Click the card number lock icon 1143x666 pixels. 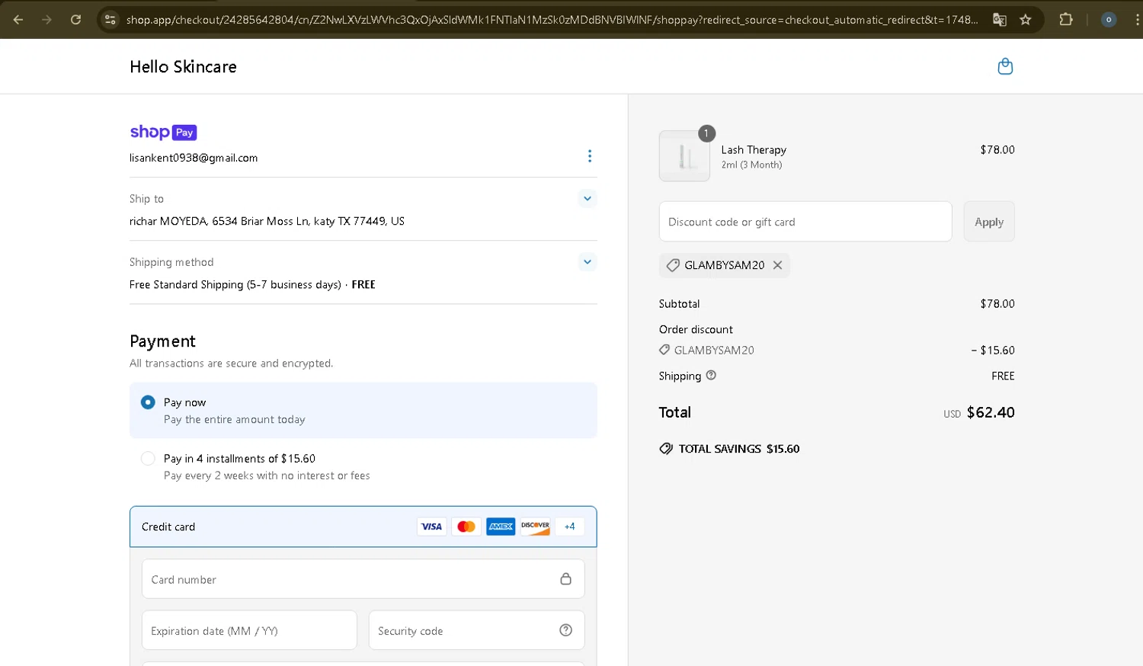565,579
